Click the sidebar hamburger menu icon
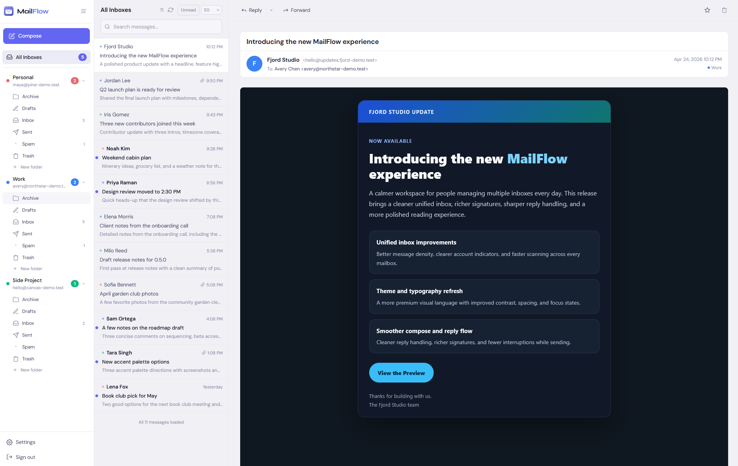 point(83,11)
